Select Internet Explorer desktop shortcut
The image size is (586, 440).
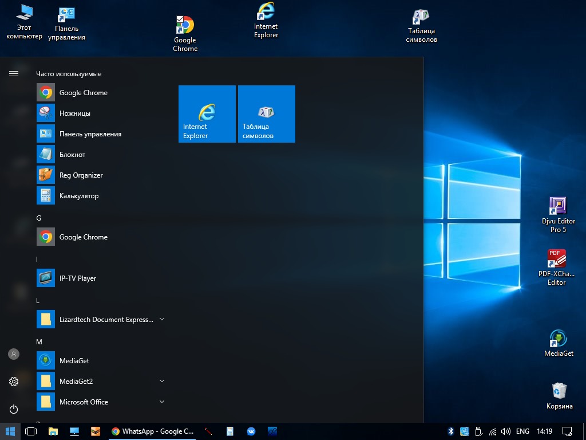266,20
